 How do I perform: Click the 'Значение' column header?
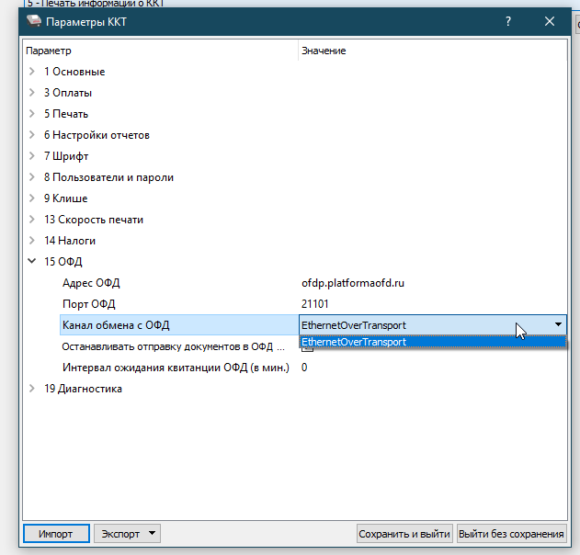324,51
